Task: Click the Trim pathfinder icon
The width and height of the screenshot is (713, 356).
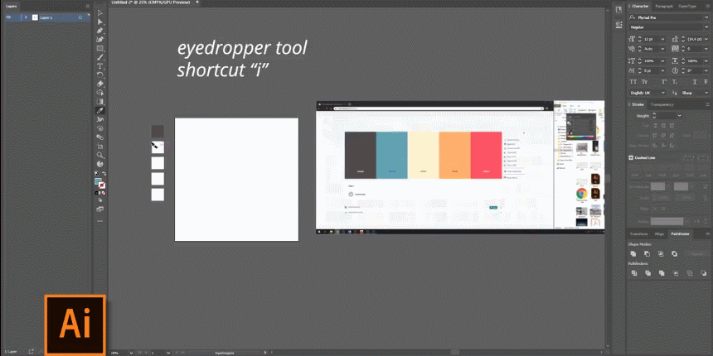Action: (x=648, y=273)
